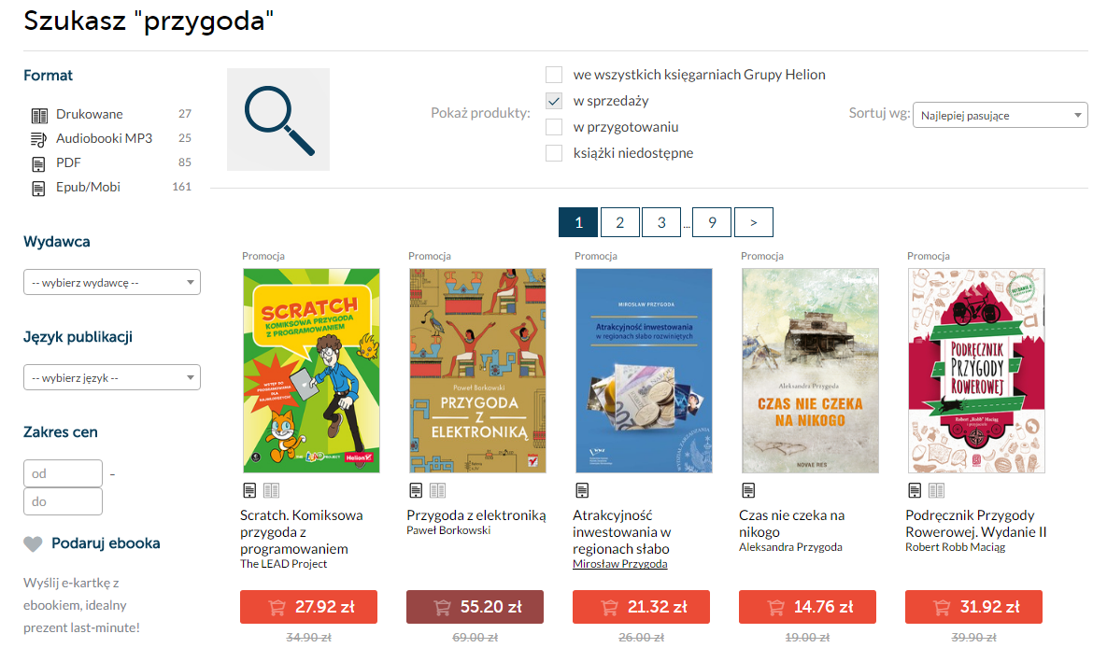The image size is (1093, 662).
Task: Click the Epub/Mobi format icon
Action: [x=38, y=189]
